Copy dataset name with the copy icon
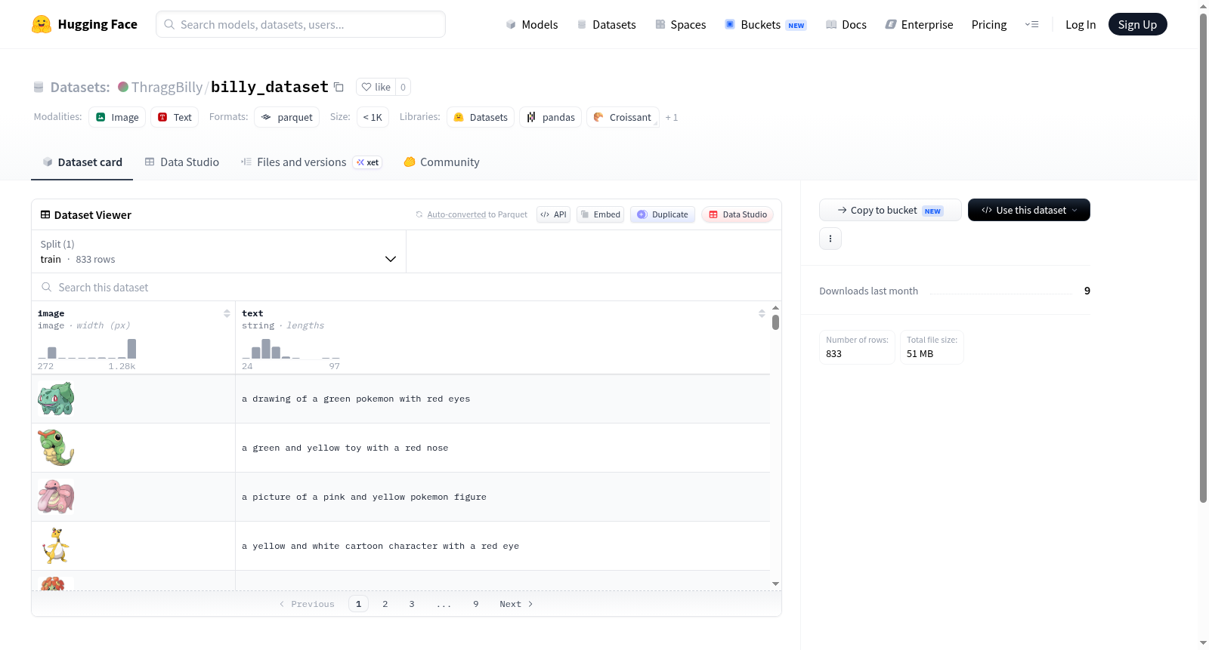 pyautogui.click(x=339, y=88)
